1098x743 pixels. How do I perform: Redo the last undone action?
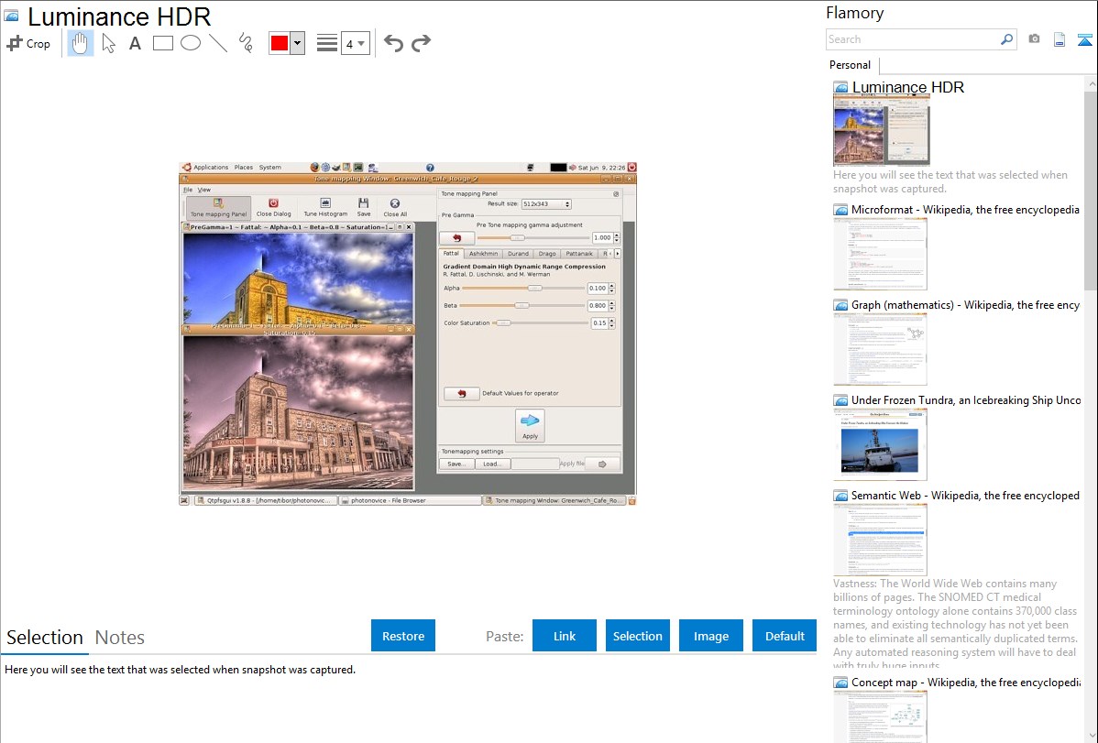pos(421,43)
